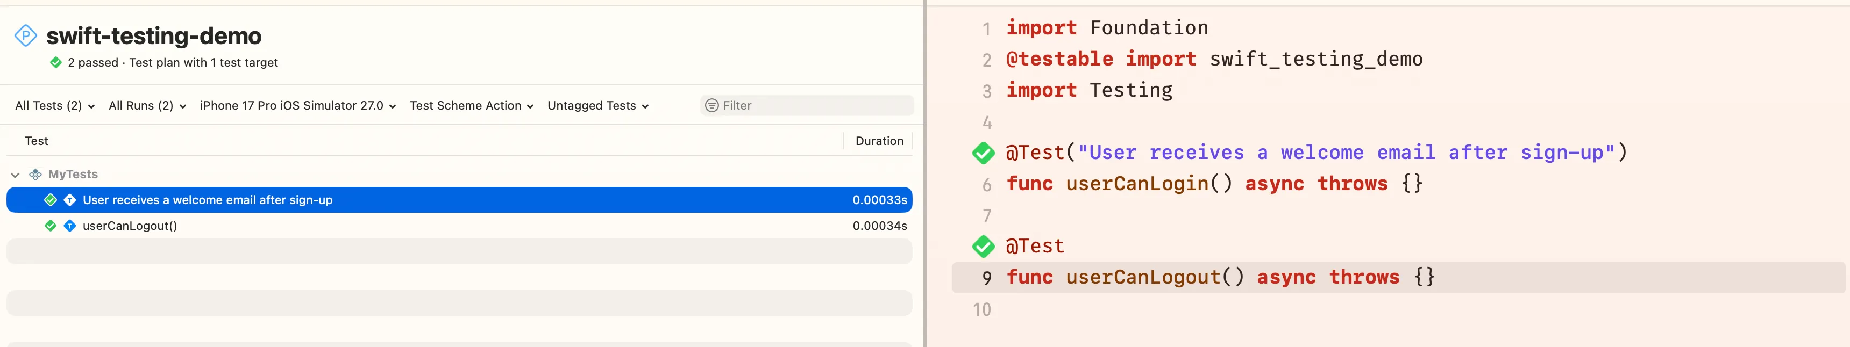
Task: Click the test name string in @Test line 5
Action: pyautogui.click(x=1346, y=153)
